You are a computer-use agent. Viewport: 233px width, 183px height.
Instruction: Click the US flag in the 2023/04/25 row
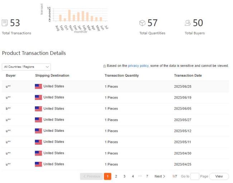pyautogui.click(x=38, y=164)
